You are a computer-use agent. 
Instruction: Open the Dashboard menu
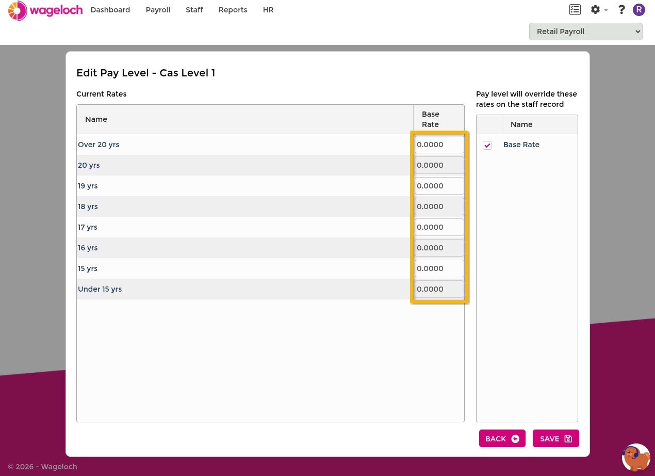tap(110, 10)
